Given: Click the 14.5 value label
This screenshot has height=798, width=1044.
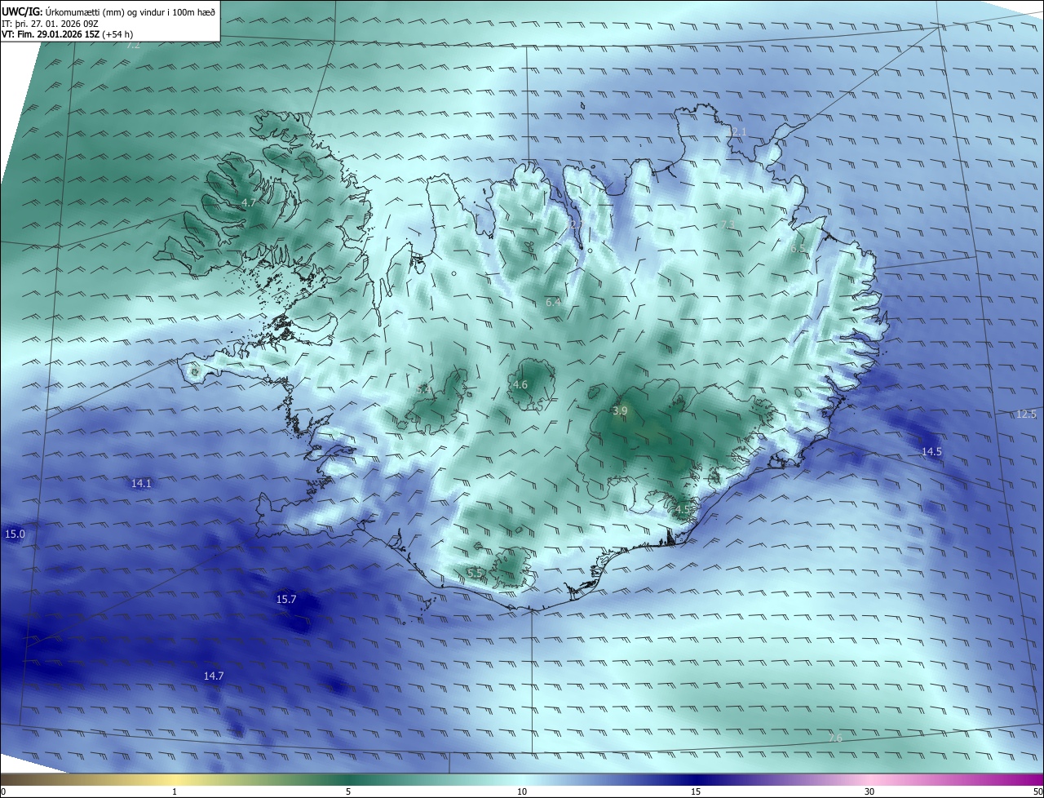Looking at the screenshot, I should (931, 451).
